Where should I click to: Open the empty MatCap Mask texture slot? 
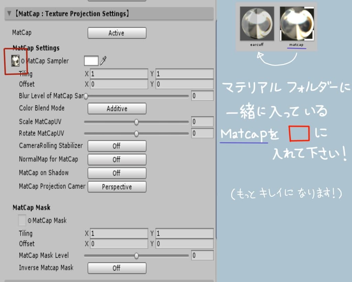point(22,220)
